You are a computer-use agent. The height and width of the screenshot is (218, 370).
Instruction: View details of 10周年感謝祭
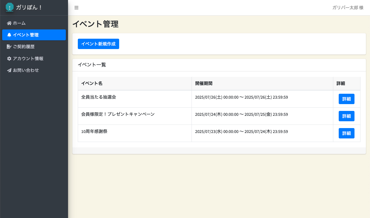(x=346, y=133)
